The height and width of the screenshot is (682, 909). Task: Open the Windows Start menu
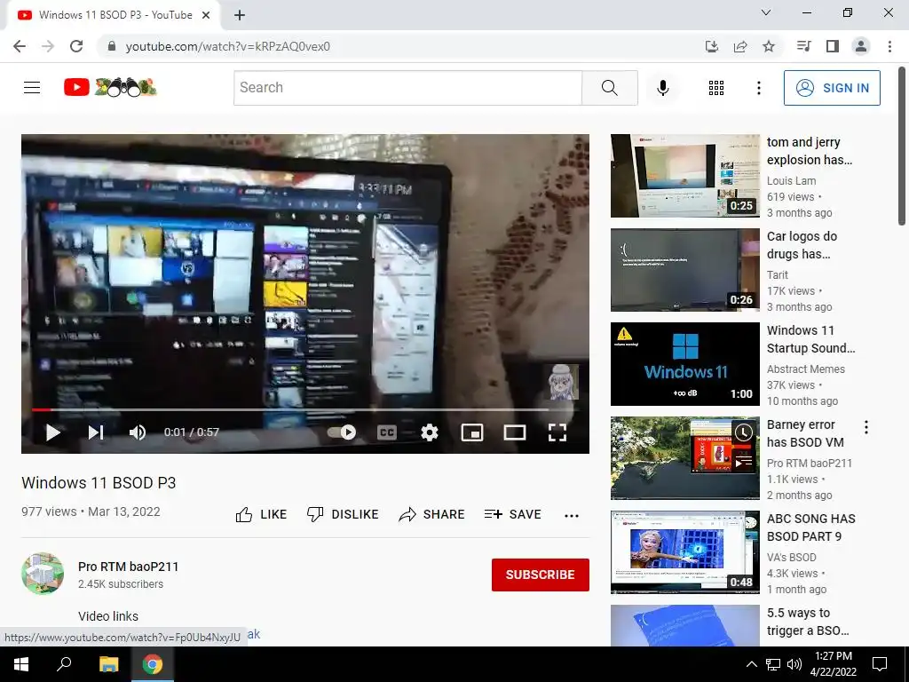click(21, 664)
